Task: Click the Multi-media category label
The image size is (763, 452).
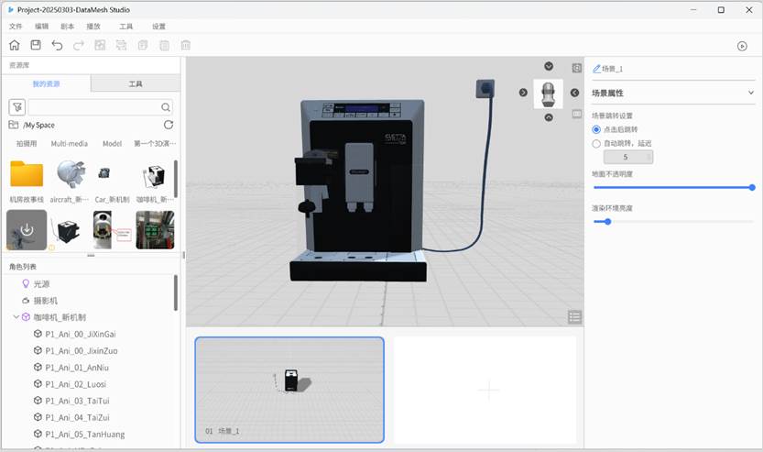Action: [70, 144]
